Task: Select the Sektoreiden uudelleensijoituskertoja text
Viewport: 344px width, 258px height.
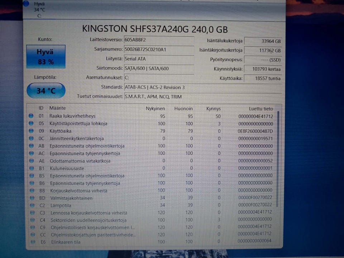Action: (89, 220)
